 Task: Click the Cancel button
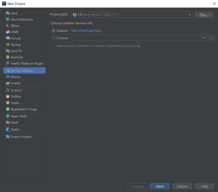(x=182, y=186)
